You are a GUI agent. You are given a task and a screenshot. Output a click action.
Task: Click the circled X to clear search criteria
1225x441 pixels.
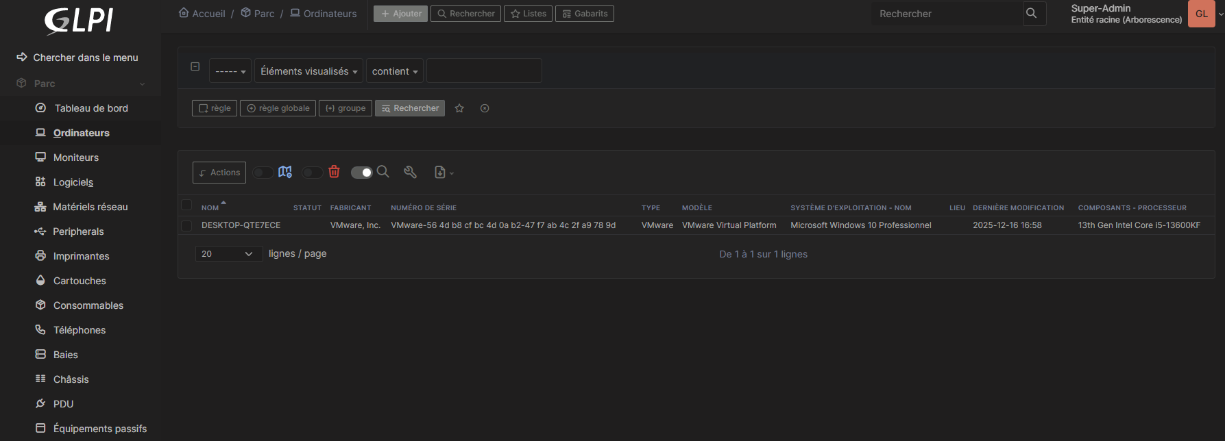point(485,108)
